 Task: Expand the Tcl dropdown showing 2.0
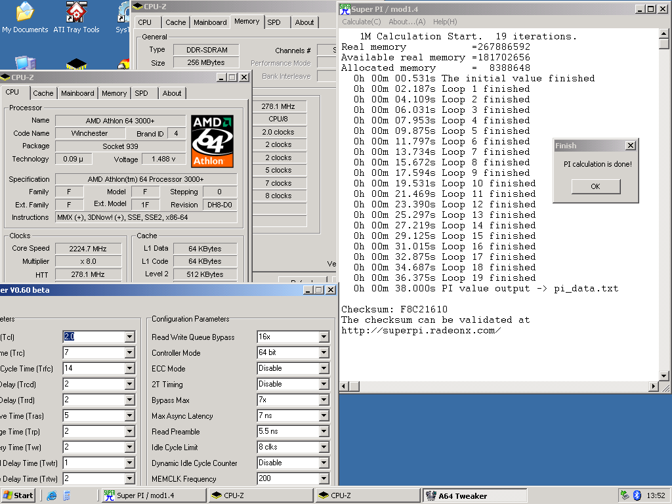[x=129, y=337]
